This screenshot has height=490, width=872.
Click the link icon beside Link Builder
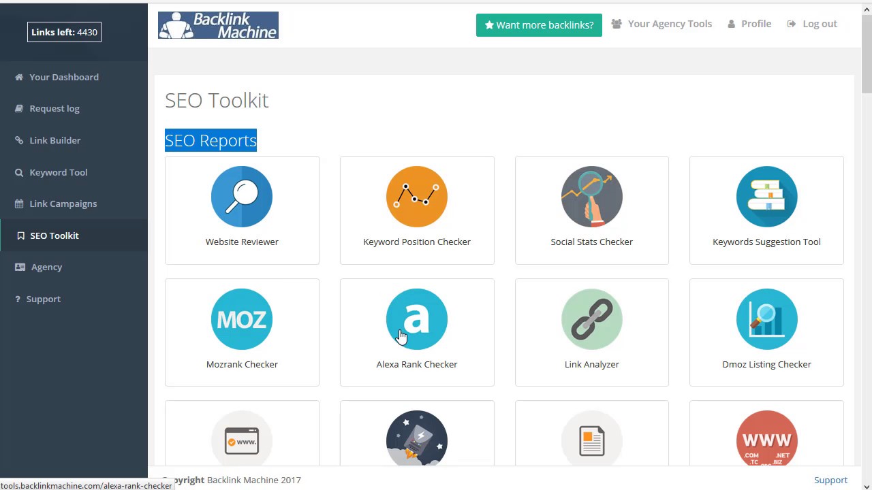(19, 140)
